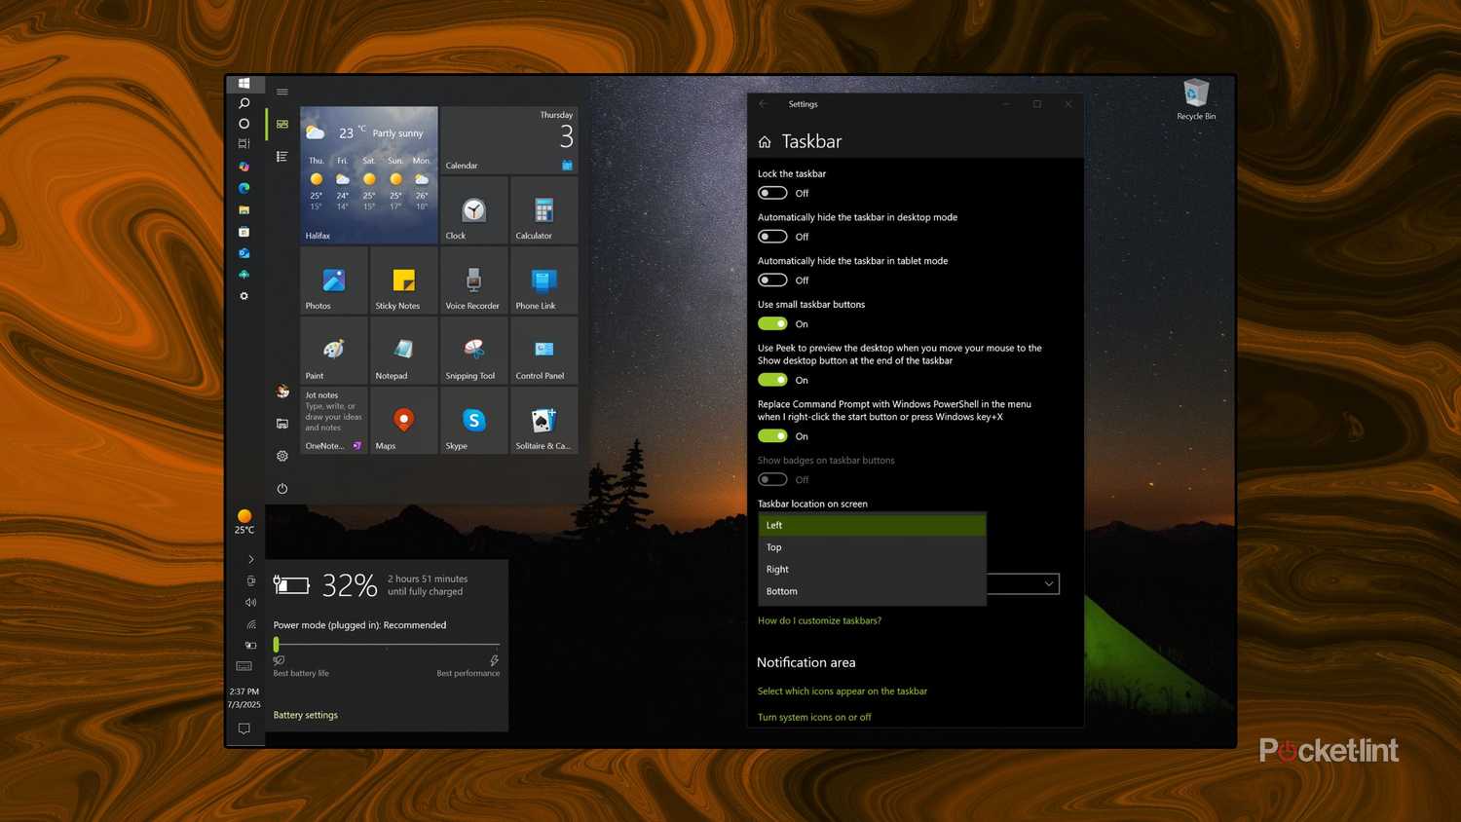Expand hidden icons chevron in system tray
The width and height of the screenshot is (1461, 822).
(250, 559)
